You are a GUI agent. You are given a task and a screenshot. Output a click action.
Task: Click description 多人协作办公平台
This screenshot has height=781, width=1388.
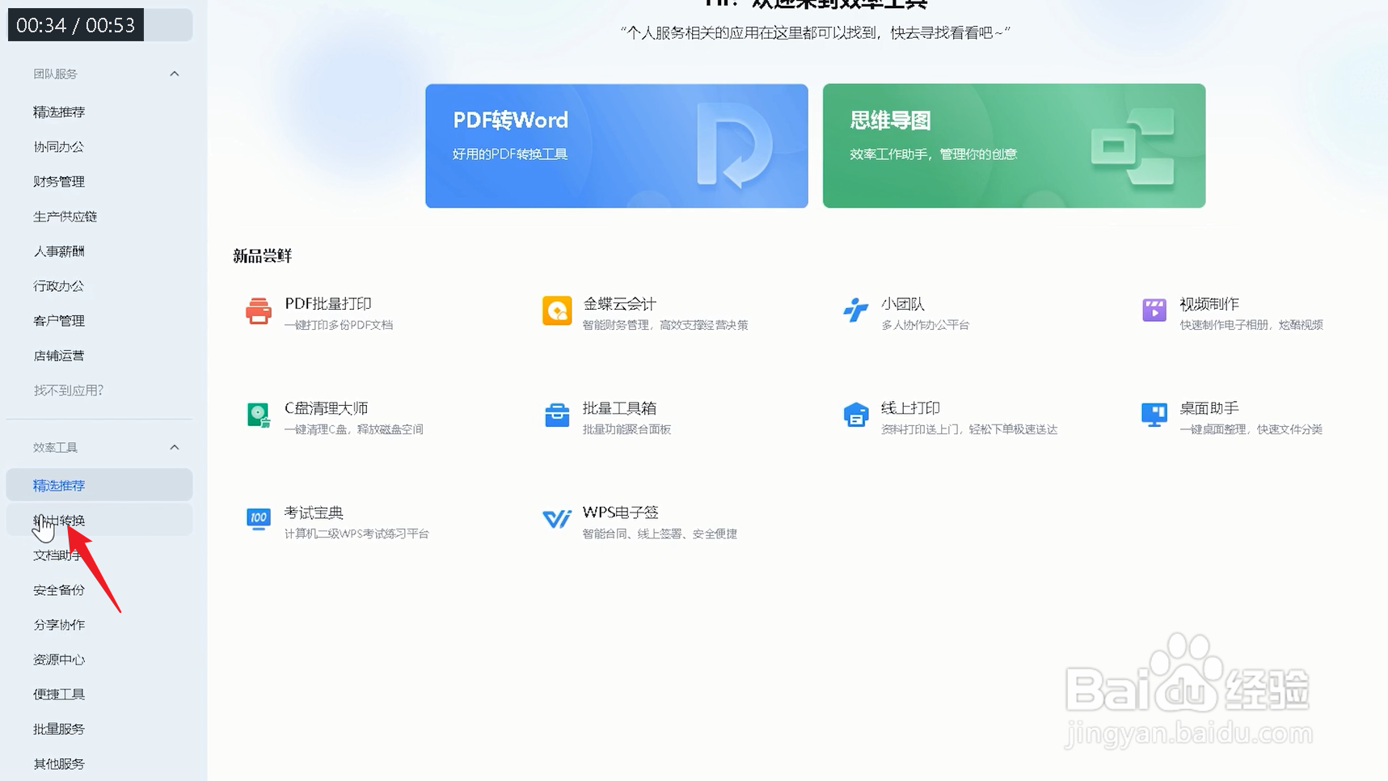tap(925, 325)
